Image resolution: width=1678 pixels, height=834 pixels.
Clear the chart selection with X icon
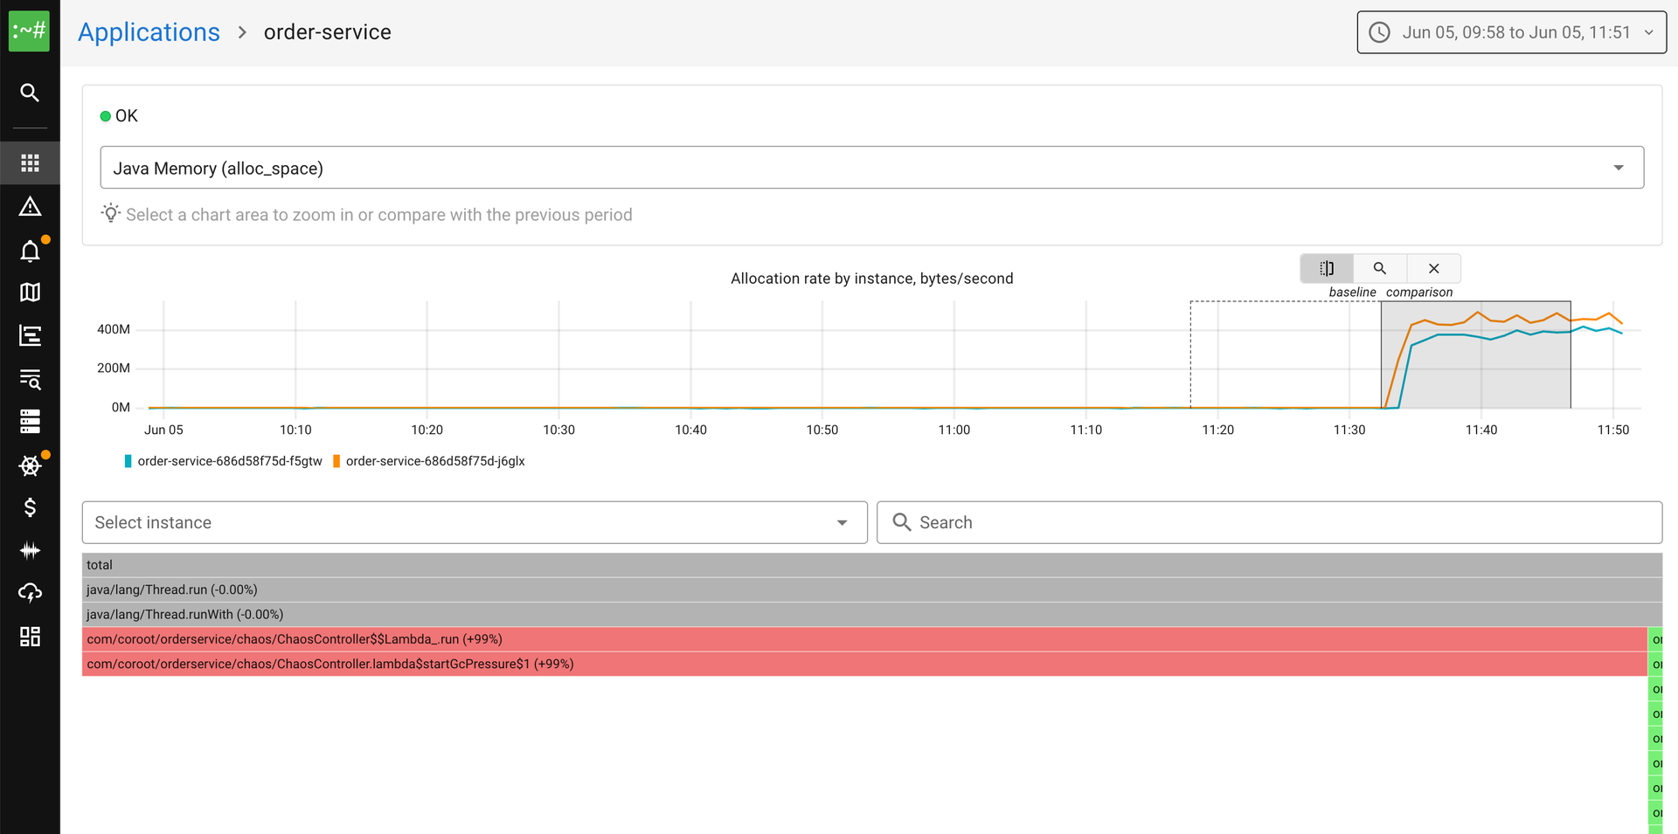point(1434,268)
